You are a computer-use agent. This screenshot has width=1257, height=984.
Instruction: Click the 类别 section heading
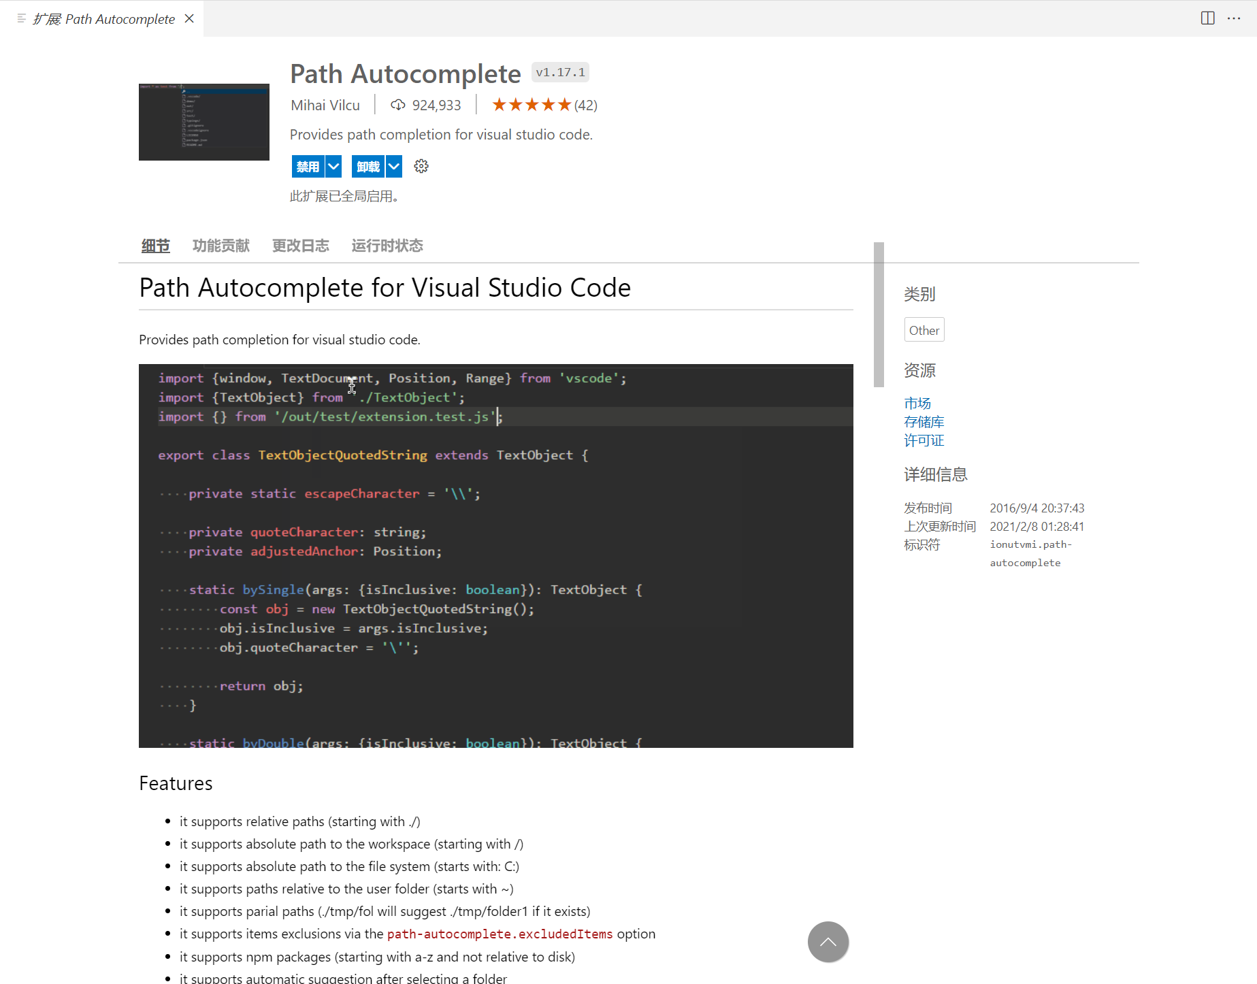[x=919, y=294]
